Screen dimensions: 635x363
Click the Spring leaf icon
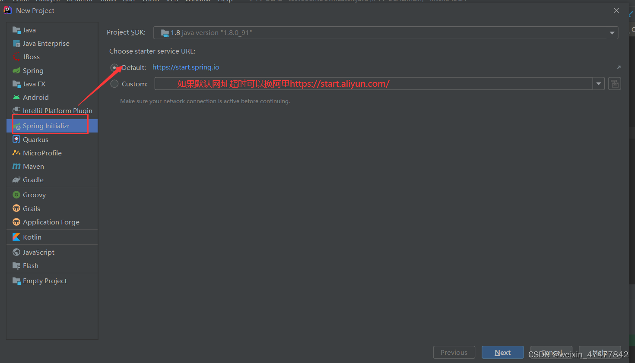[16, 70]
